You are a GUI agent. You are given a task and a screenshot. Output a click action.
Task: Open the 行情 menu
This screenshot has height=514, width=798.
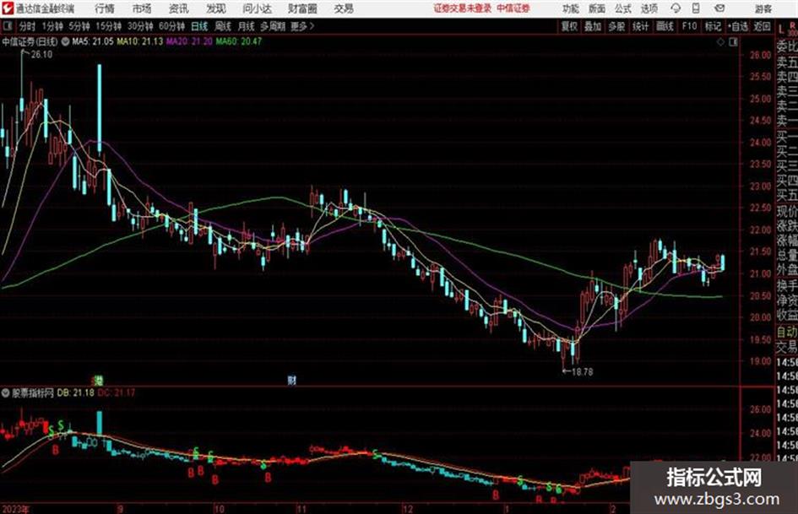pos(105,8)
